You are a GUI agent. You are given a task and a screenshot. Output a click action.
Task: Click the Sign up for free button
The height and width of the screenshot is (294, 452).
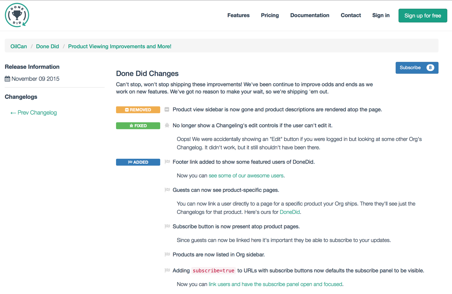coord(423,16)
